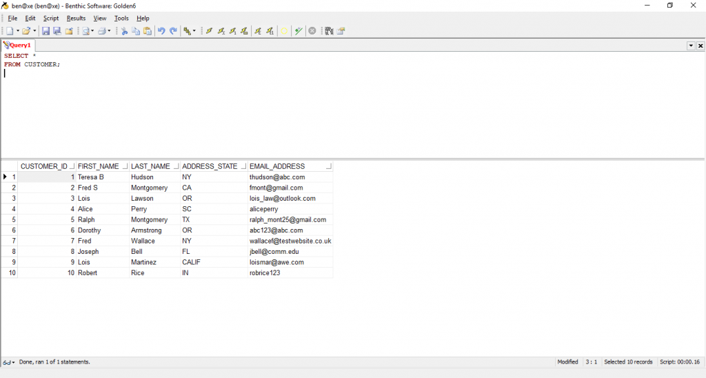
Task: Click the EMAIL_ADDRESS column header
Action: click(x=277, y=166)
